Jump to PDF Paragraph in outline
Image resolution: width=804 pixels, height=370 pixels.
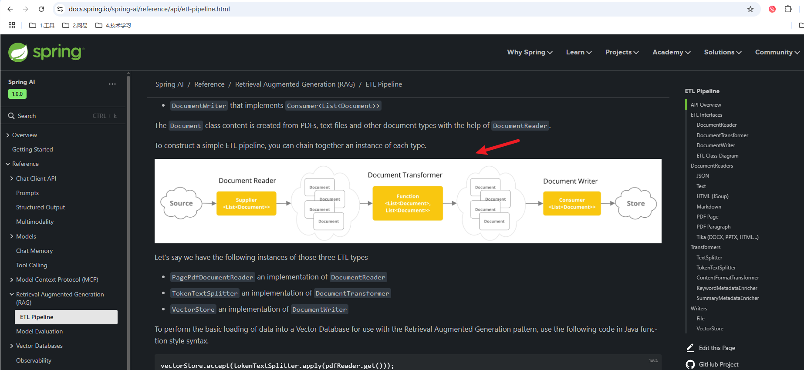pos(713,227)
